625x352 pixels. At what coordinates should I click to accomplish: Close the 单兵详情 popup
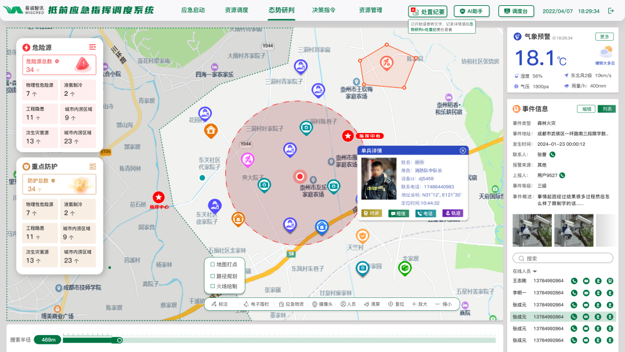click(x=463, y=150)
